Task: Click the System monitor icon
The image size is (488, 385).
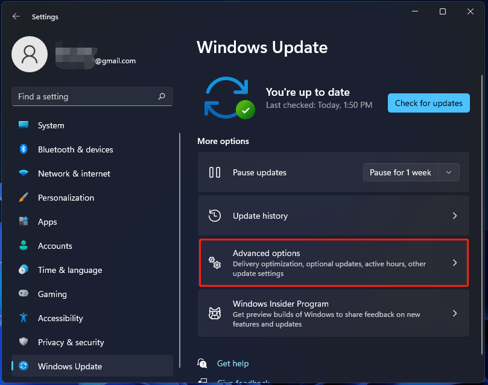Action: point(24,125)
